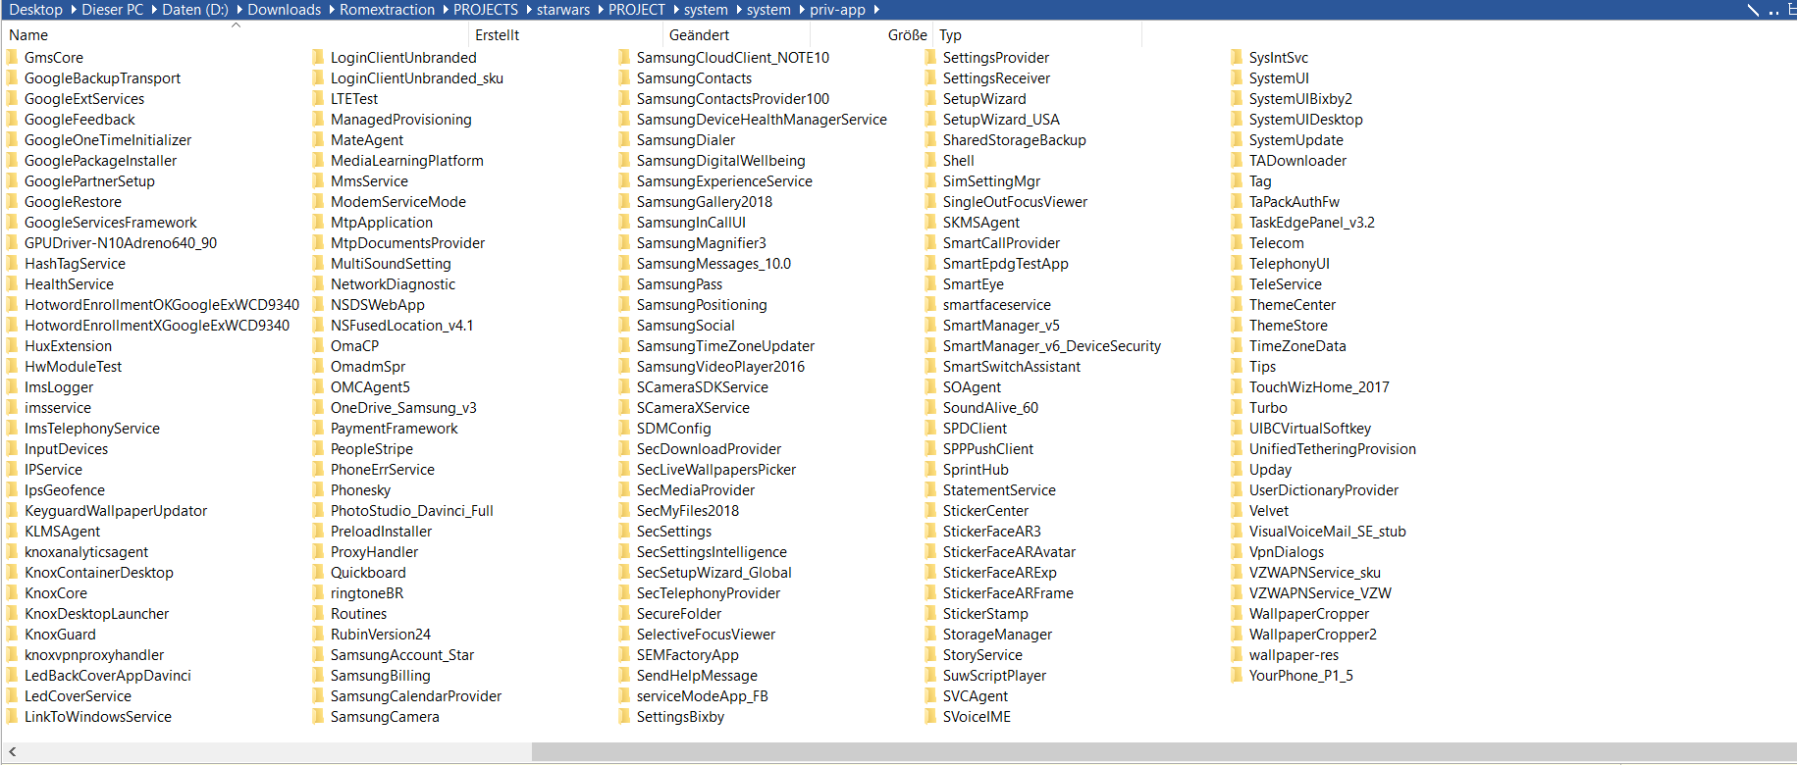Expand the arrow after PROJECT breadcrumb

[x=675, y=10]
